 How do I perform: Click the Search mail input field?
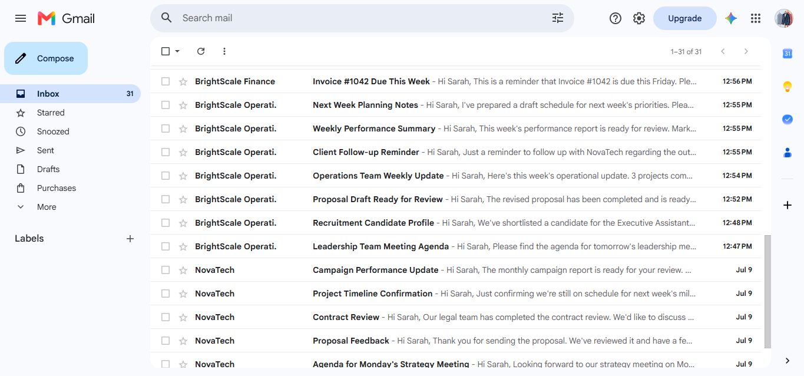click(x=362, y=18)
